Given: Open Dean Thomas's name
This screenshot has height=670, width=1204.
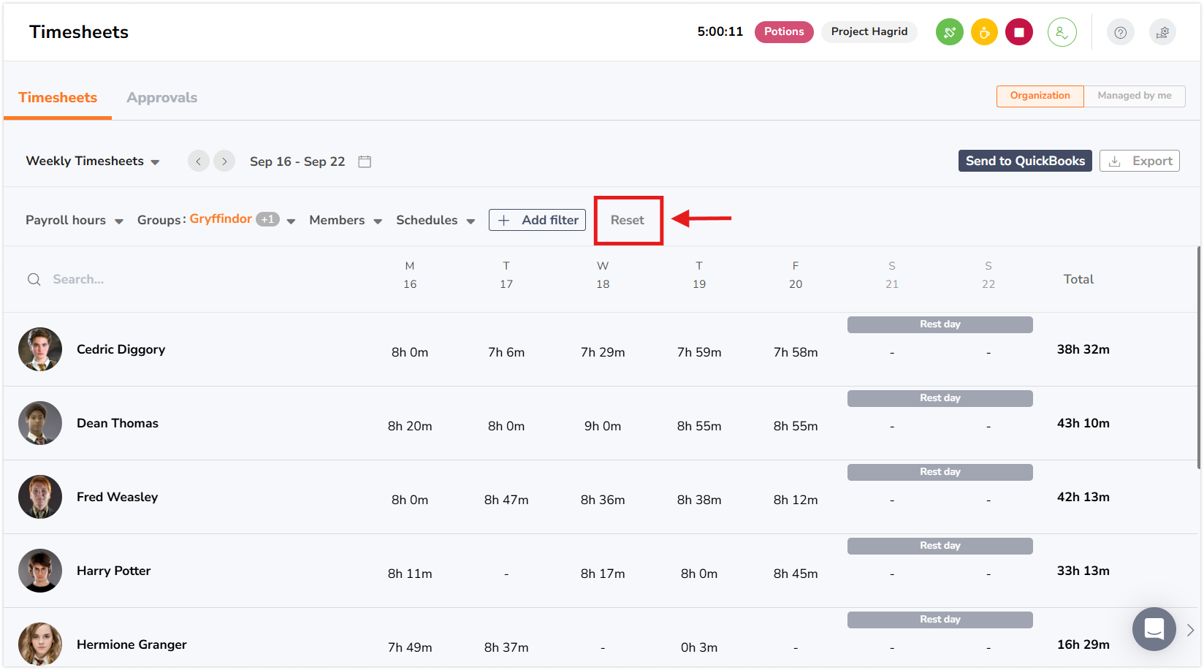Looking at the screenshot, I should pos(118,423).
